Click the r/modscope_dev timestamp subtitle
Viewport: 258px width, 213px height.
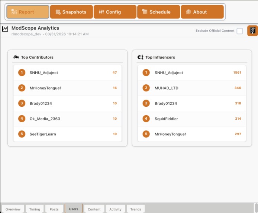coord(50,34)
